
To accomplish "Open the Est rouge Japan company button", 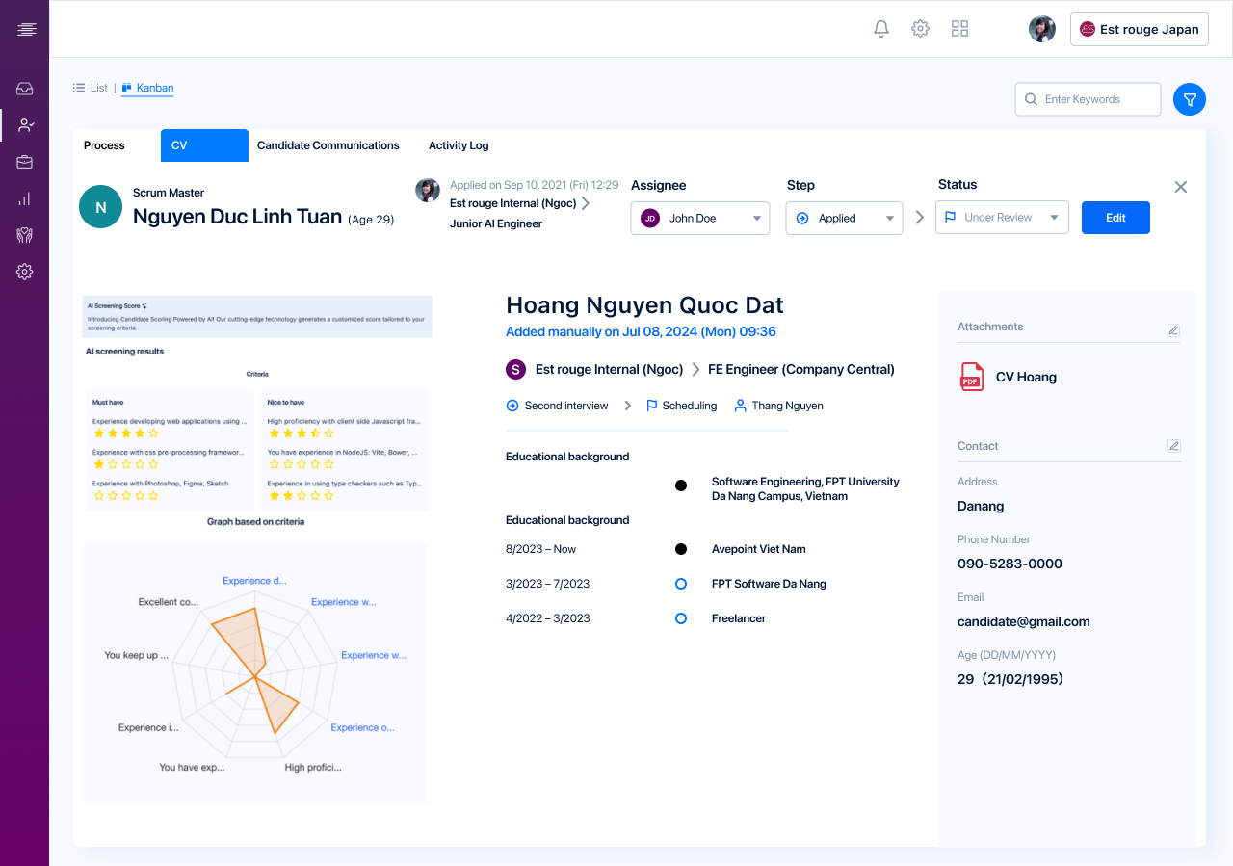I will click(1140, 29).
